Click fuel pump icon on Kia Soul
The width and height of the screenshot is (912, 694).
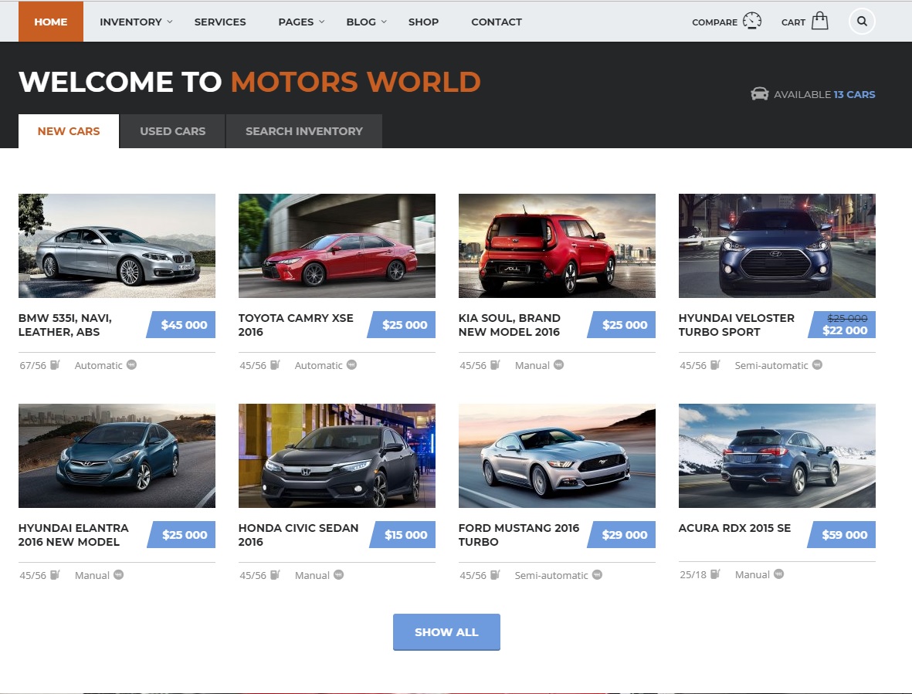(x=495, y=365)
